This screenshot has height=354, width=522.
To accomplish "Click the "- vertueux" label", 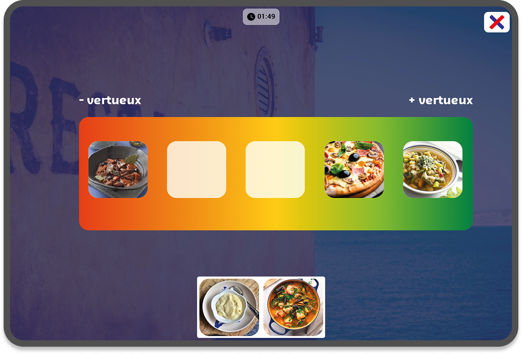I will pyautogui.click(x=110, y=100).
